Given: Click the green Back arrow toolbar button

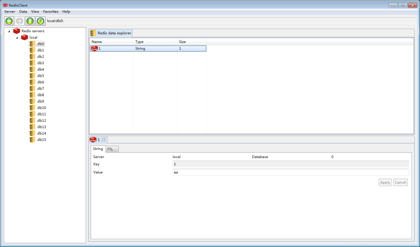Looking at the screenshot, I should [x=9, y=21].
